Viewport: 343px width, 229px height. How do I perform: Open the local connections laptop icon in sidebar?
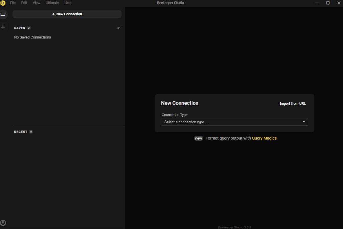point(3,14)
